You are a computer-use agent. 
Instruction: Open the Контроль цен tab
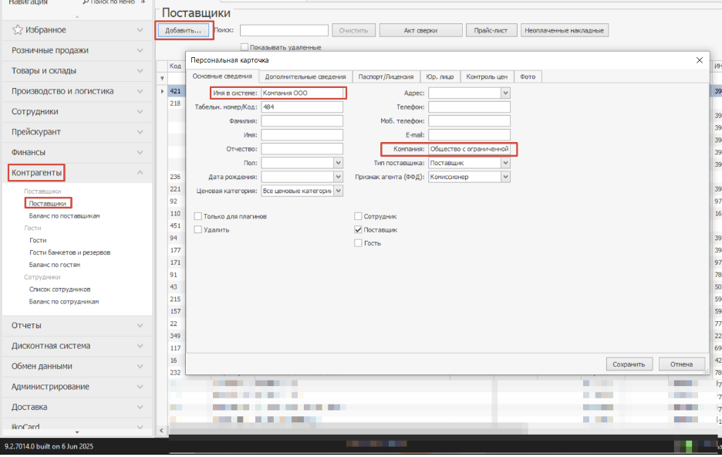[487, 77]
